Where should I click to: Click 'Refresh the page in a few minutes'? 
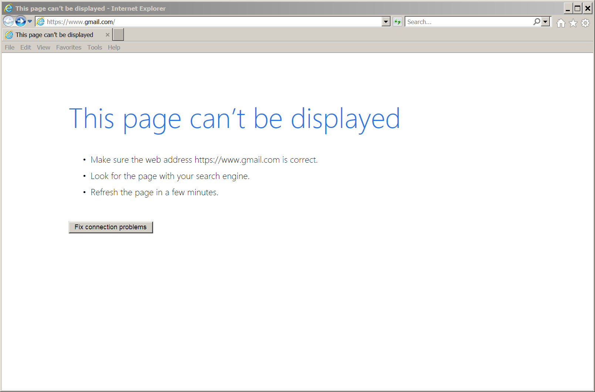(155, 192)
